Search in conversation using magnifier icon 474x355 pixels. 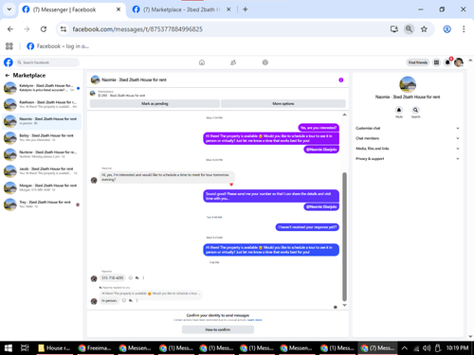[415, 110]
